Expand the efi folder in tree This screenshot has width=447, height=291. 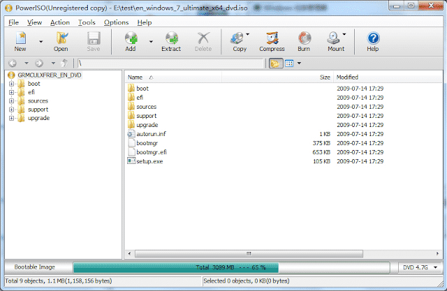[11, 92]
